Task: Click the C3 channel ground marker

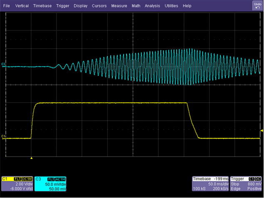Action: click(3, 64)
